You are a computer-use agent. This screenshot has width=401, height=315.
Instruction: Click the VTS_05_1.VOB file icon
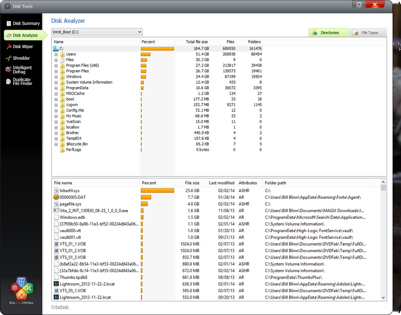pyautogui.click(x=56, y=291)
